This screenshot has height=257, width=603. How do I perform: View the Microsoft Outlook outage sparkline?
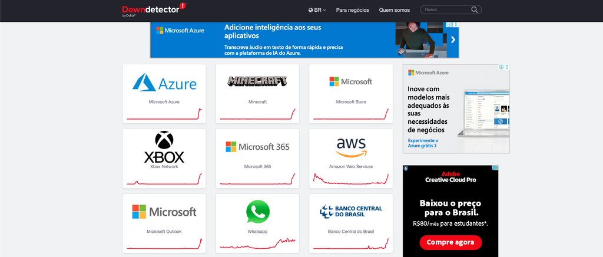pos(164,244)
